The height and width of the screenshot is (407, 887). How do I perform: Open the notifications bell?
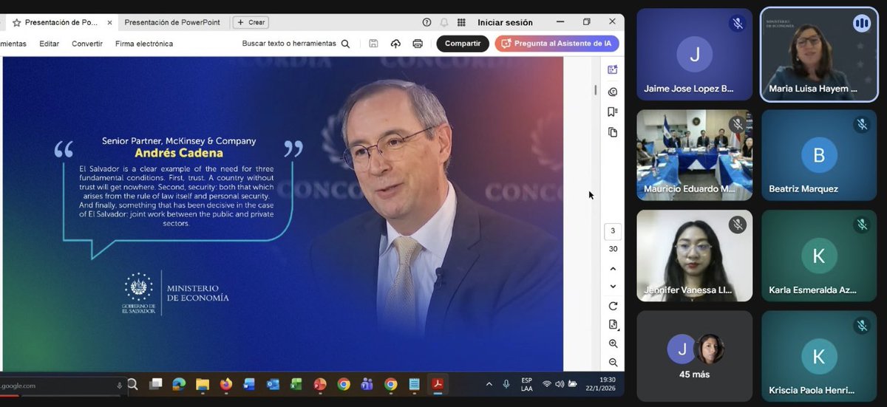click(444, 23)
